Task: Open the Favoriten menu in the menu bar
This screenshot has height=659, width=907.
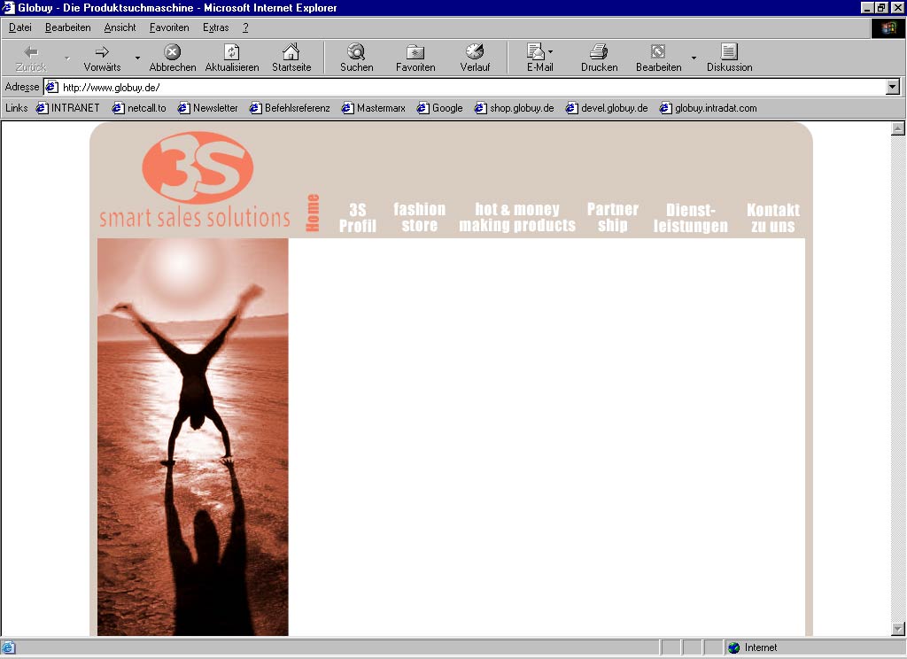Action: point(169,27)
